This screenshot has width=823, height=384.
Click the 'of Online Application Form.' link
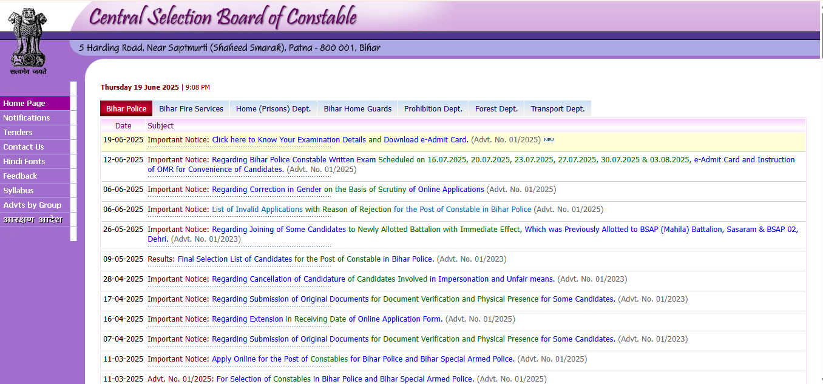[x=396, y=319]
